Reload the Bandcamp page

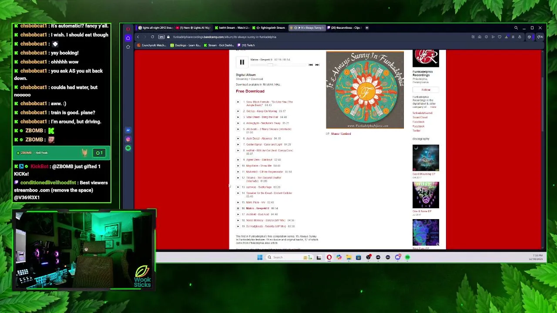tap(152, 37)
